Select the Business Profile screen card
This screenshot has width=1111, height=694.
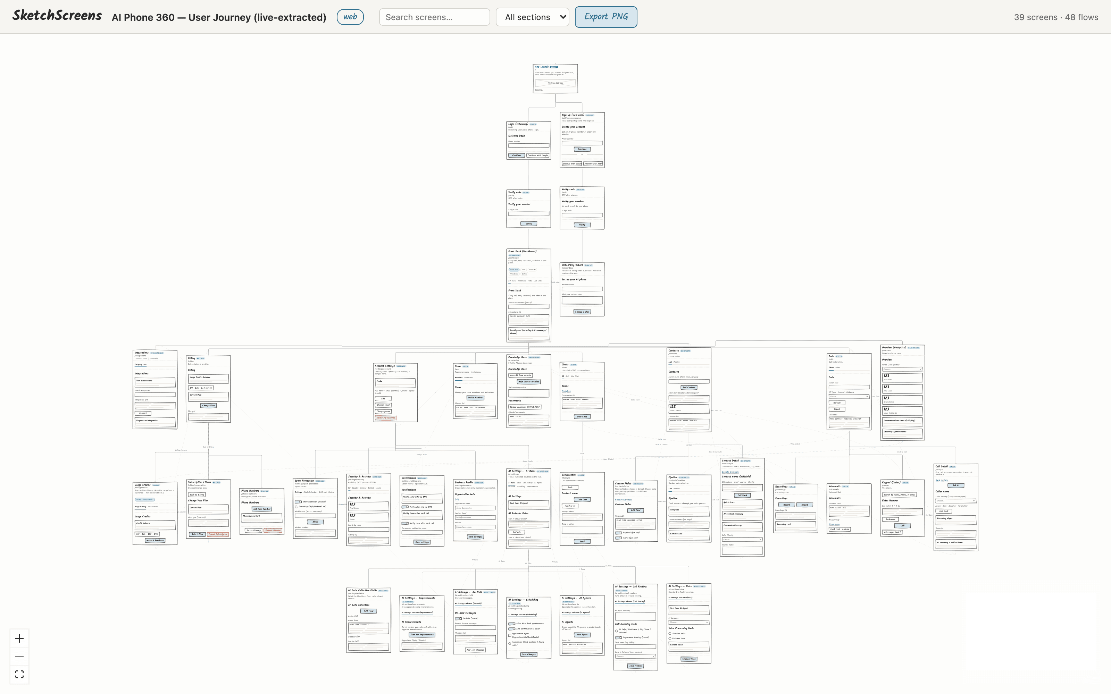(x=475, y=511)
